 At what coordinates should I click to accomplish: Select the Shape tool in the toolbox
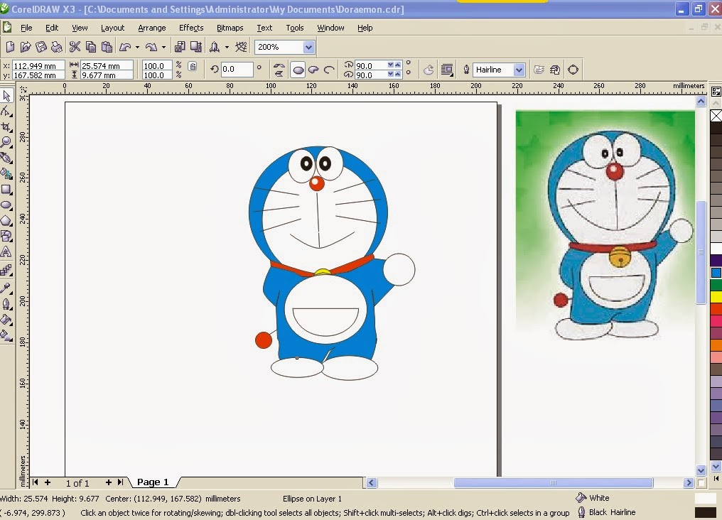(6, 112)
